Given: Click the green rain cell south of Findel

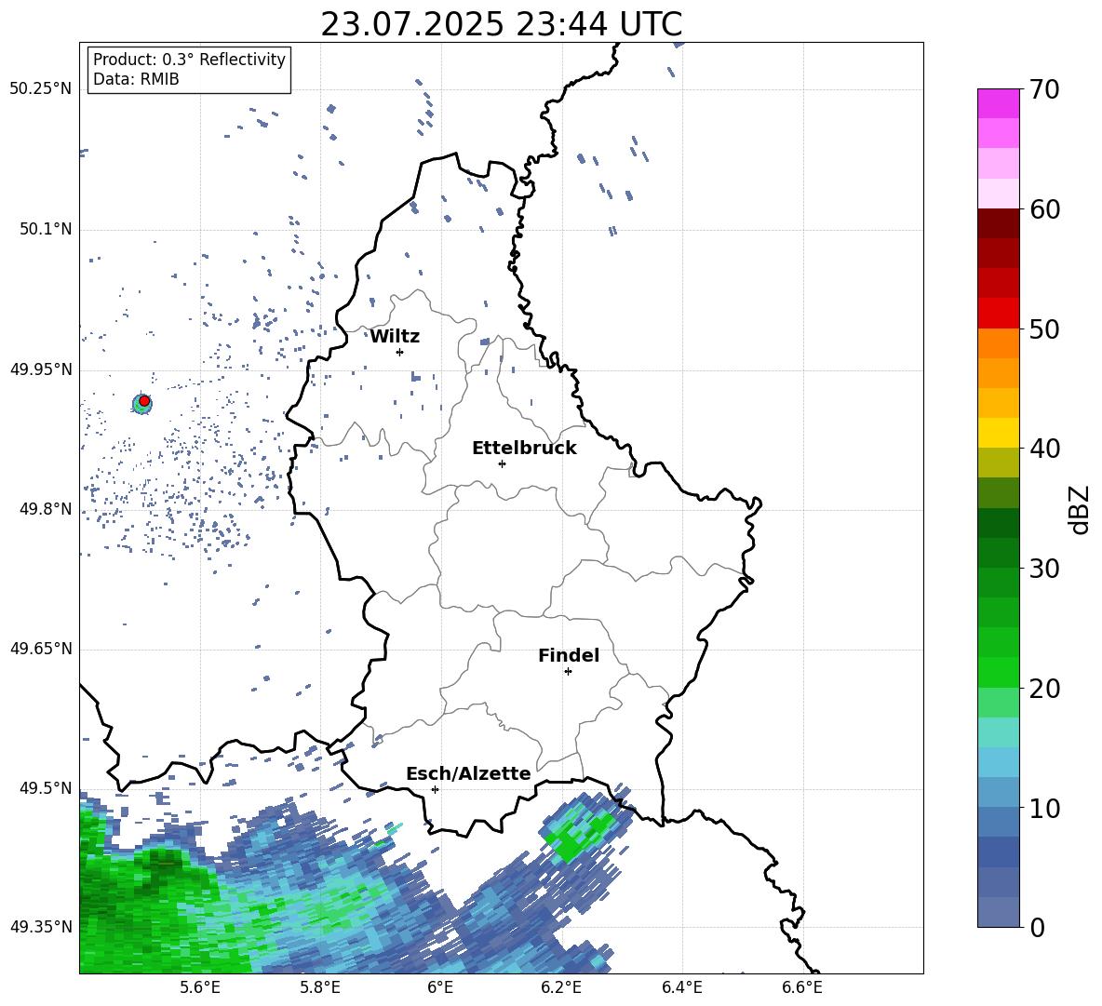Looking at the screenshot, I should coord(578,833).
